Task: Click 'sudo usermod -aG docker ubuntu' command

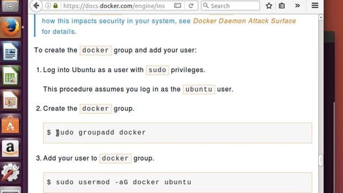Action: click(x=124, y=182)
